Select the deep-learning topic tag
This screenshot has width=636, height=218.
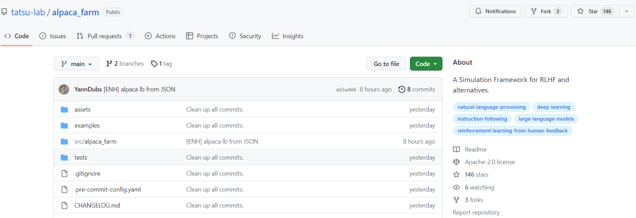[554, 107]
